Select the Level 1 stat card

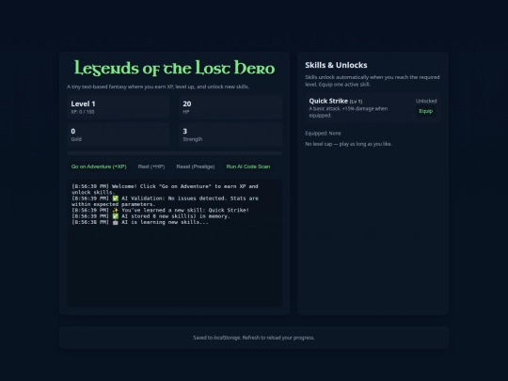(119, 107)
